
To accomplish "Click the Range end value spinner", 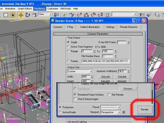I will 116,51.
